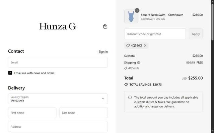Viewport: 214px width, 133px height.
Task: Click the info icon in duties notice
Action: pos(130,97)
